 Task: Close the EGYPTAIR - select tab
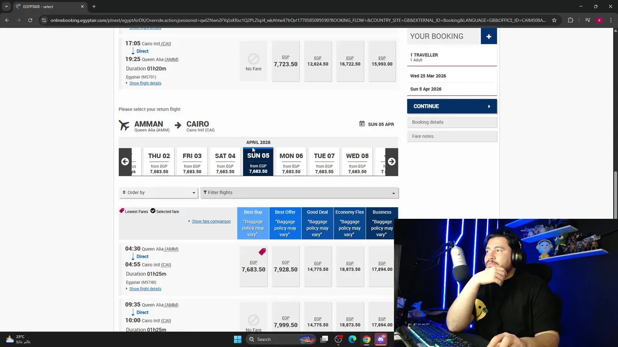82,7
